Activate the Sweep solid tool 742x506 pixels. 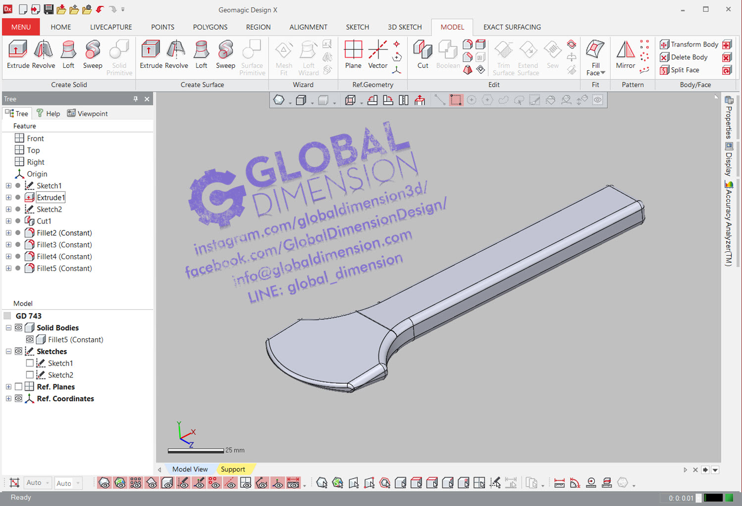tap(93, 56)
